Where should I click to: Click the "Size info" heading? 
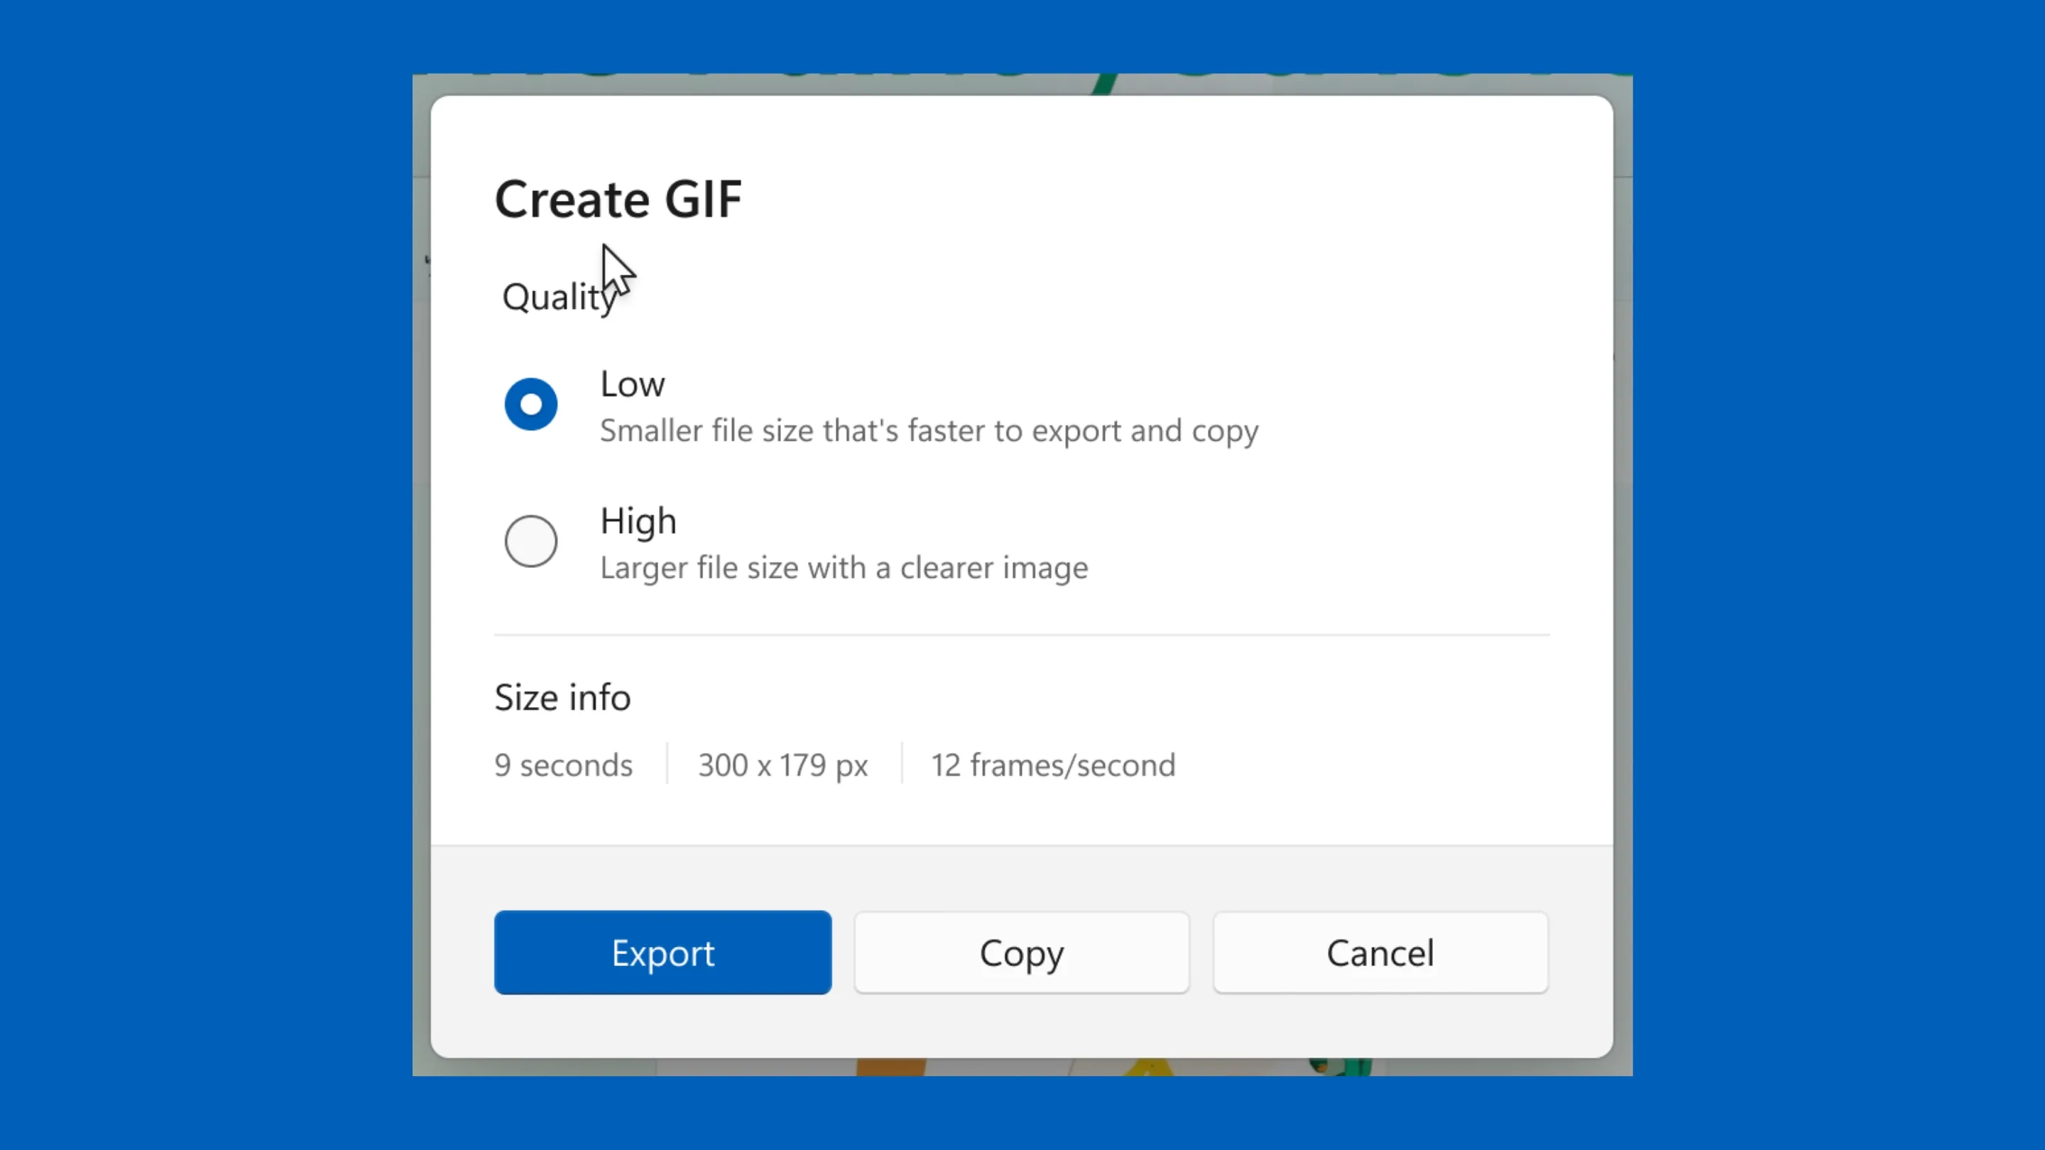click(563, 697)
